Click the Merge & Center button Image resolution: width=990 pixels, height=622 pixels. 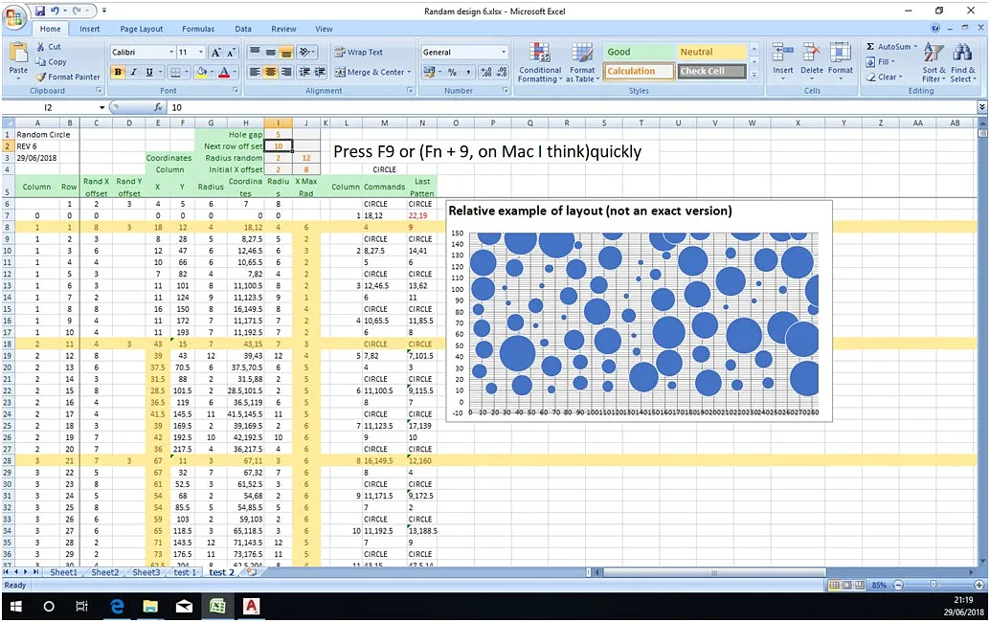click(370, 72)
